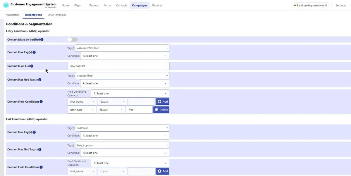
Task: Click the value field containing free
Action: pos(139,110)
